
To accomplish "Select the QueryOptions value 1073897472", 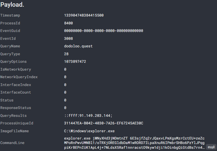I will [x=75, y=62].
